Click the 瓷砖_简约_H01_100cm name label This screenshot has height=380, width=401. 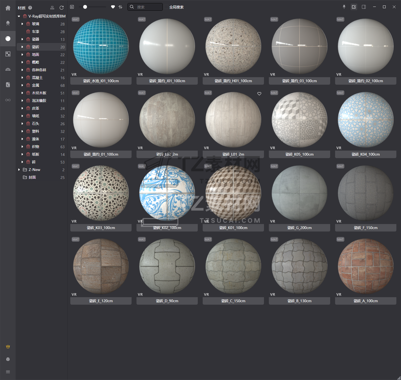[x=233, y=81]
